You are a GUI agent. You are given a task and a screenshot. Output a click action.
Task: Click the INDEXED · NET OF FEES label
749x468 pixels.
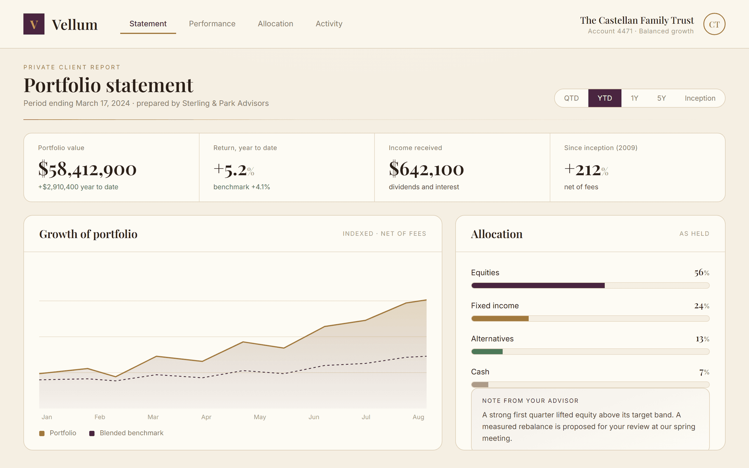pos(384,233)
